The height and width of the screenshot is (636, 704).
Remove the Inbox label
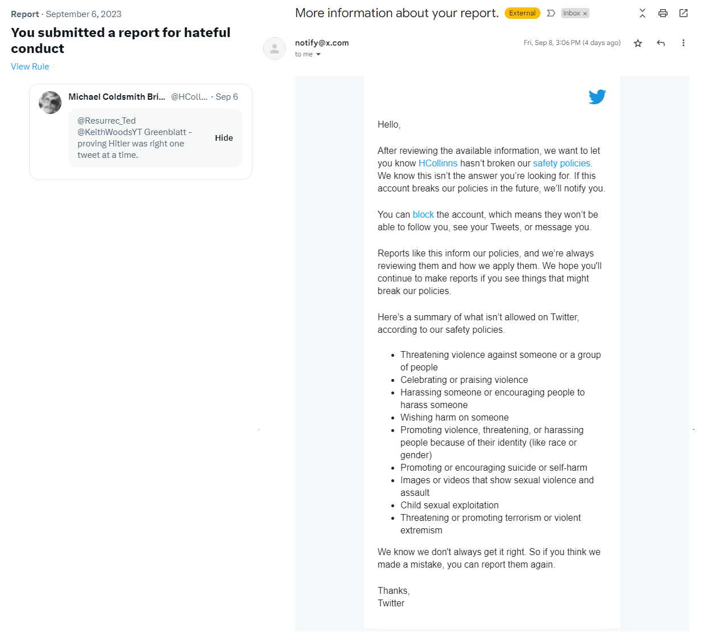click(x=585, y=14)
